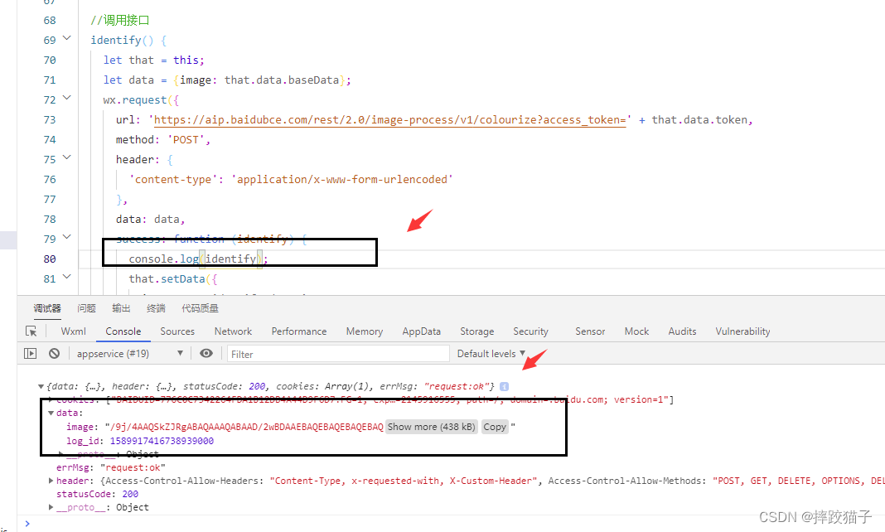Collapse the data object tree node
Image resolution: width=885 pixels, height=532 pixels.
click(51, 413)
